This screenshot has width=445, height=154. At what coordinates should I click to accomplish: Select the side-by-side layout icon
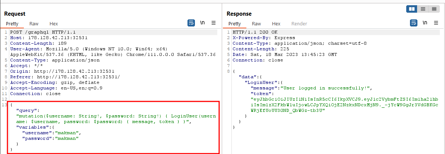click(412, 9)
